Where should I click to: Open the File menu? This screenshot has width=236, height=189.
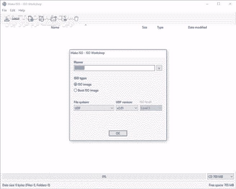point(4,10)
